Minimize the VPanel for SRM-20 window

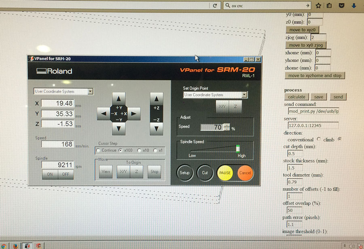(246, 60)
